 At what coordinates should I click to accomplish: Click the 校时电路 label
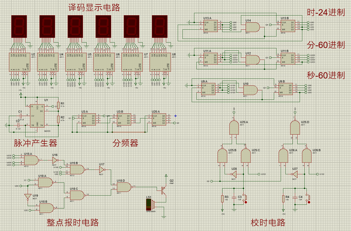268,223
